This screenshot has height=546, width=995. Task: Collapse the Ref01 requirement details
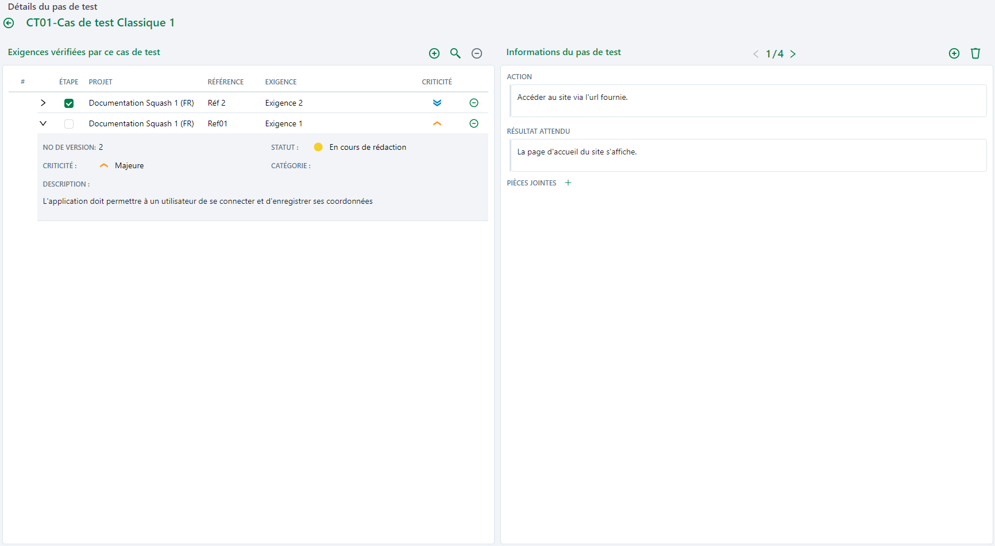click(43, 123)
